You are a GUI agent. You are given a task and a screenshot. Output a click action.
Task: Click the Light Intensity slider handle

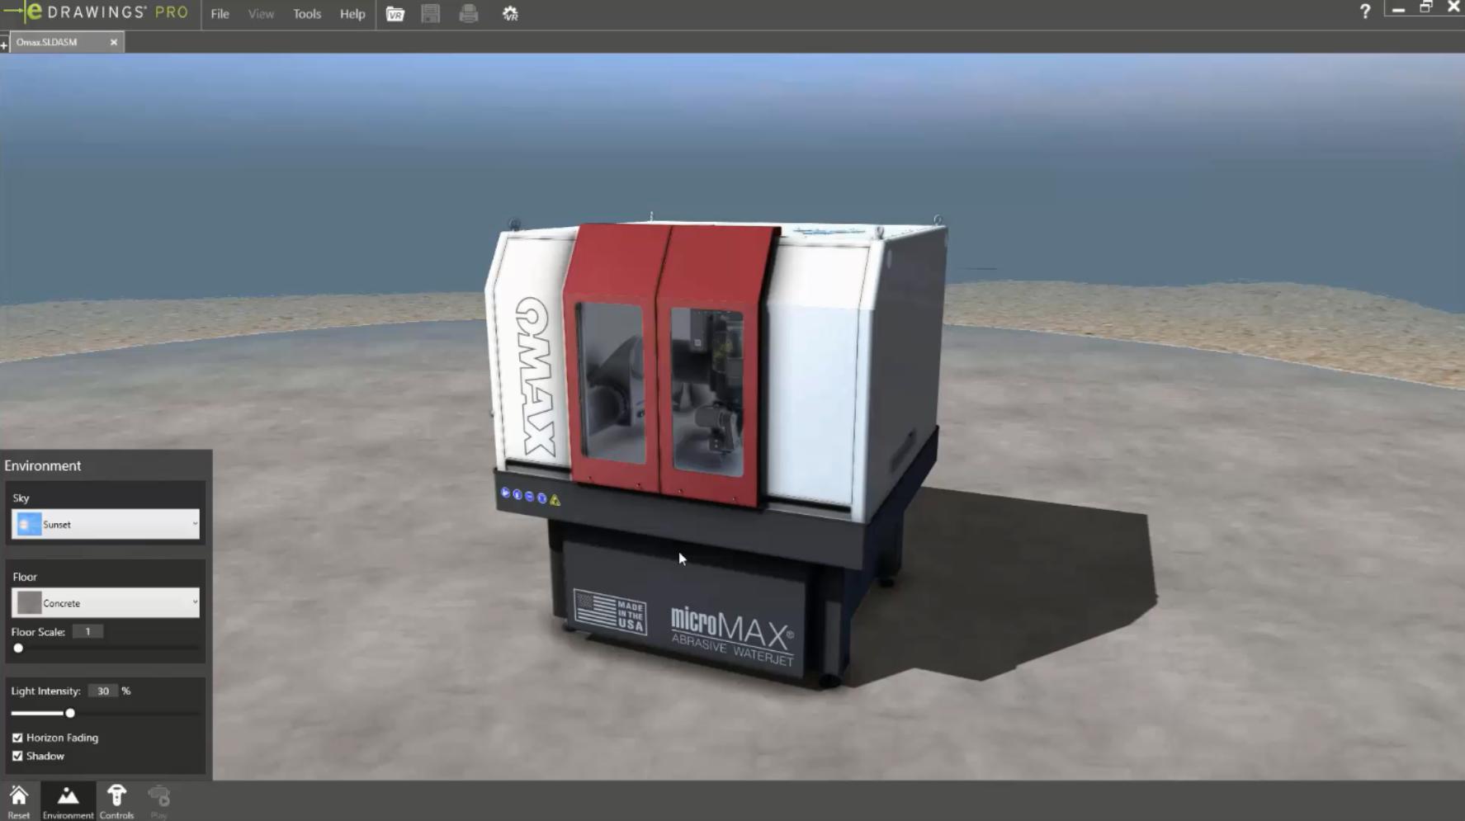(x=70, y=713)
